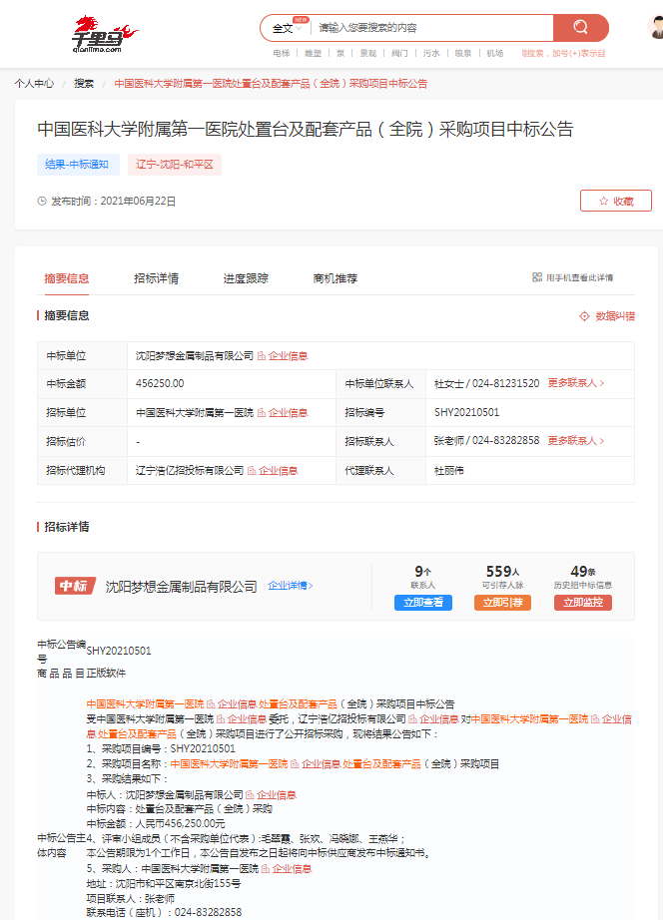The width and height of the screenshot is (663, 920).
Task: Switch to 摘要信息 tab
Action: (66, 278)
